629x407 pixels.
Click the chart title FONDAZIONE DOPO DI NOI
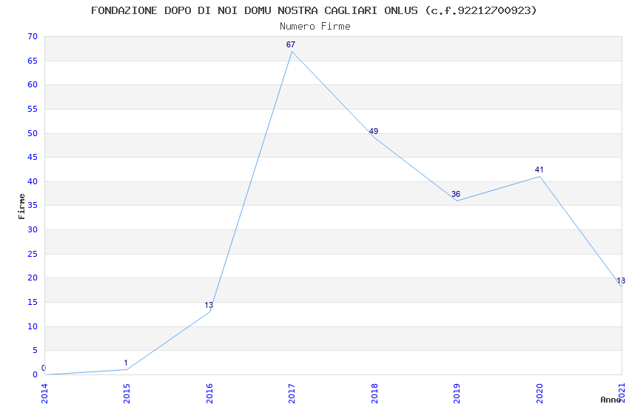(x=313, y=10)
